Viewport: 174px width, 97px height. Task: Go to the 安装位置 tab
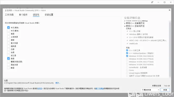[49, 15]
